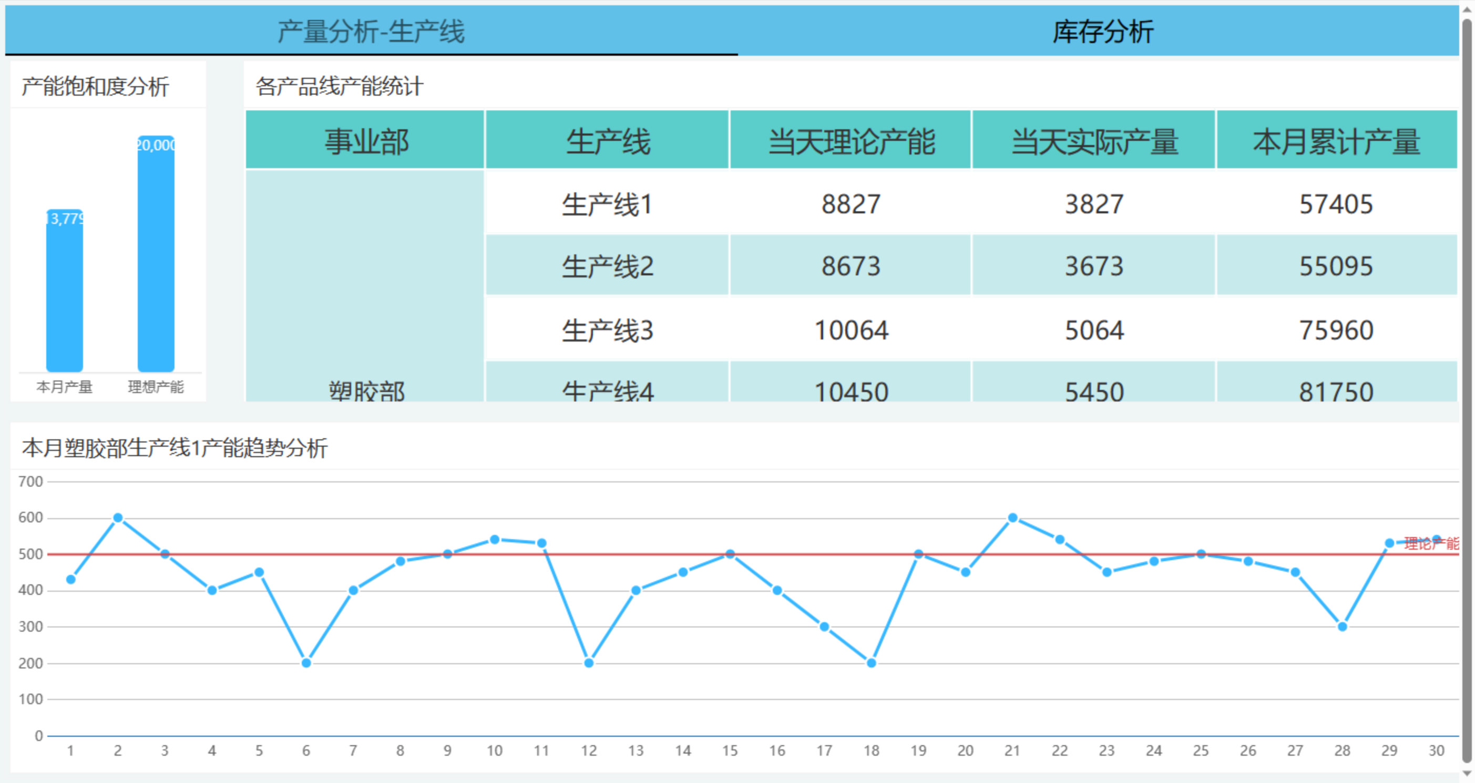Image resolution: width=1475 pixels, height=783 pixels.
Task: Click the 本月累计产量 column header
Action: pos(1336,140)
